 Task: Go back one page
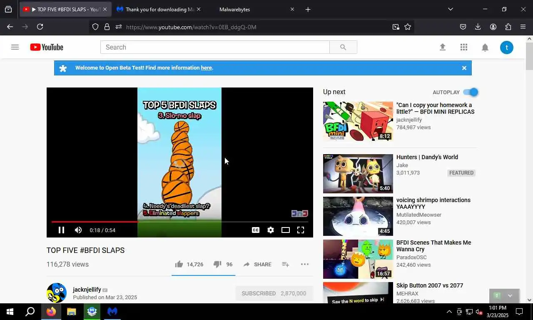tap(10, 27)
